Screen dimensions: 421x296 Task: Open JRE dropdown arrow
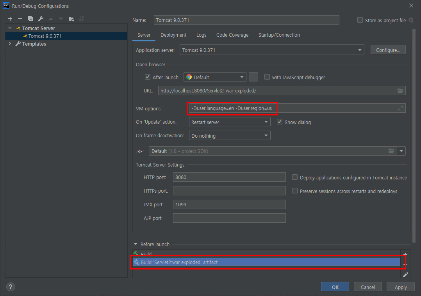401,151
